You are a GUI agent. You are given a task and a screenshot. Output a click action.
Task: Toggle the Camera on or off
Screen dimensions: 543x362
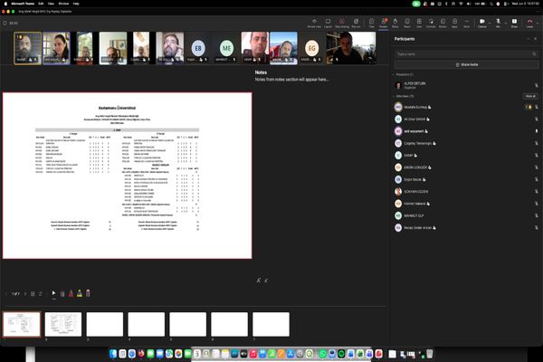click(481, 24)
